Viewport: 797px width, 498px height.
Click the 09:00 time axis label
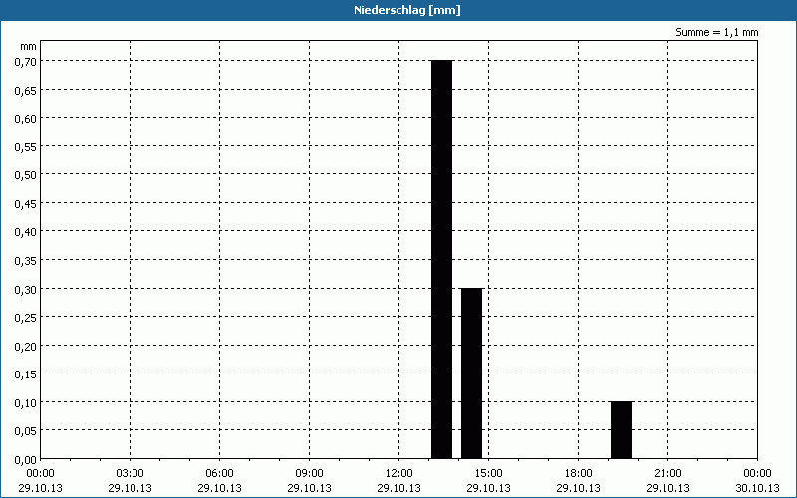pyautogui.click(x=309, y=474)
